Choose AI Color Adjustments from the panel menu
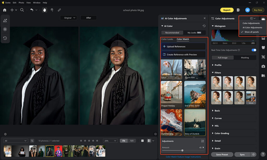267x160 pixels. pos(252,28)
